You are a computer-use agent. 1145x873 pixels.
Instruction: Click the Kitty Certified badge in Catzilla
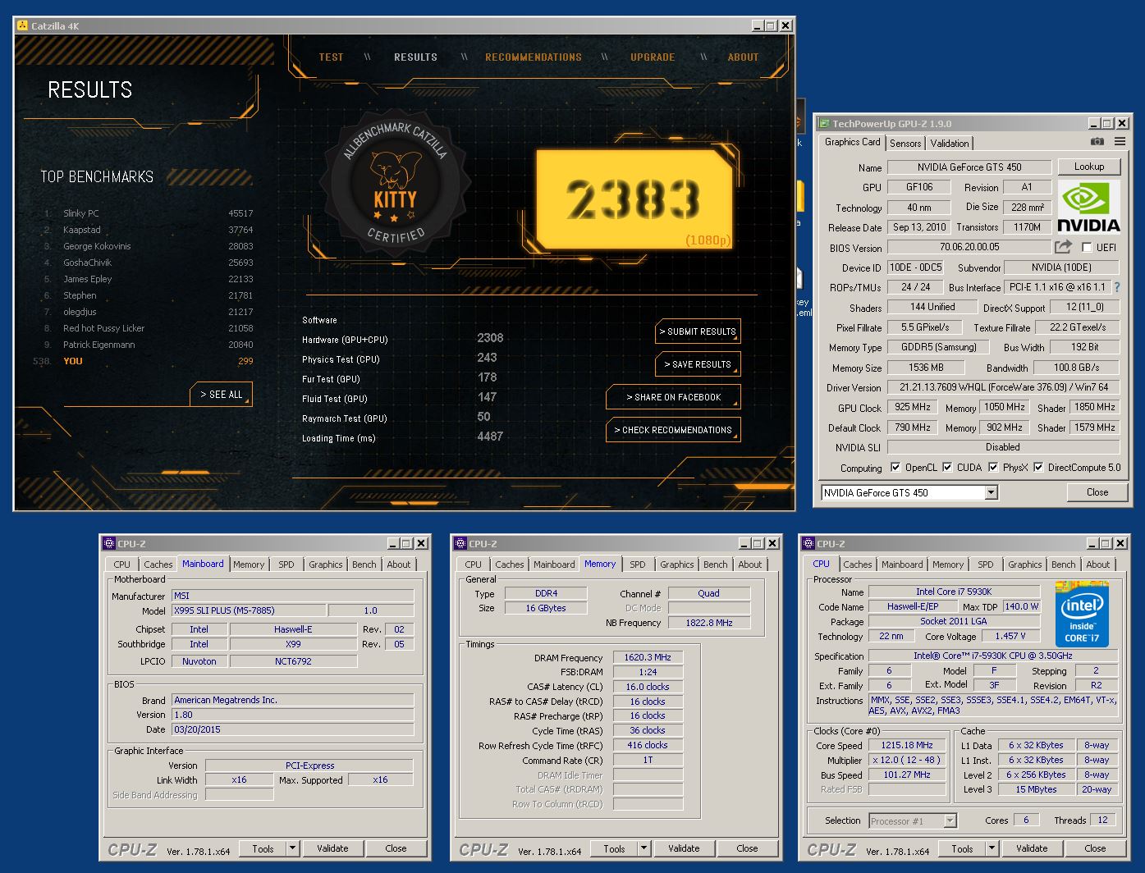[x=396, y=182]
